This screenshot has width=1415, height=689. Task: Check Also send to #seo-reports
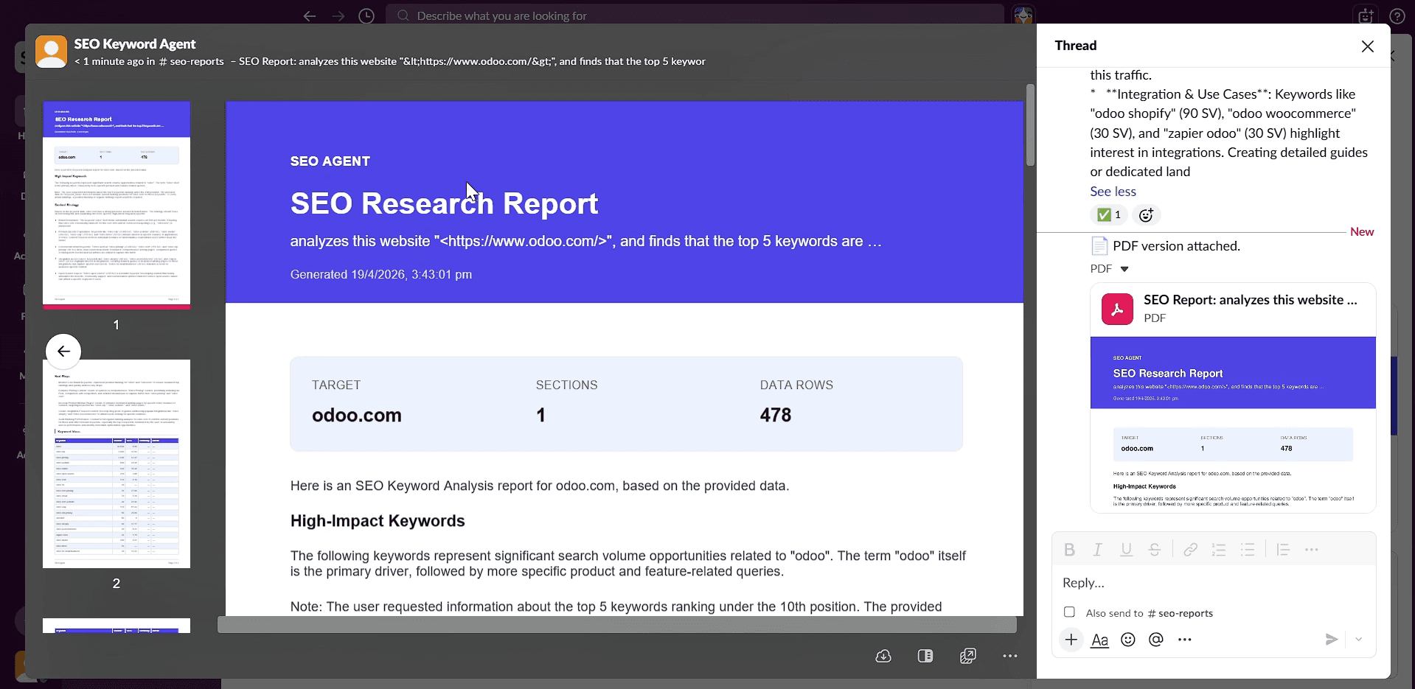coord(1069,612)
